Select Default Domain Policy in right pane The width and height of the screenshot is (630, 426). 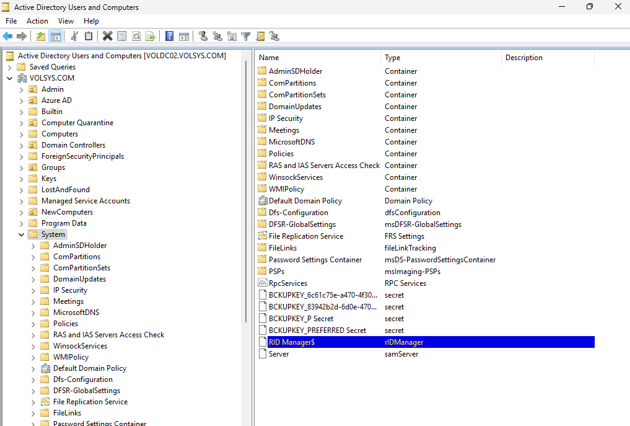(305, 201)
